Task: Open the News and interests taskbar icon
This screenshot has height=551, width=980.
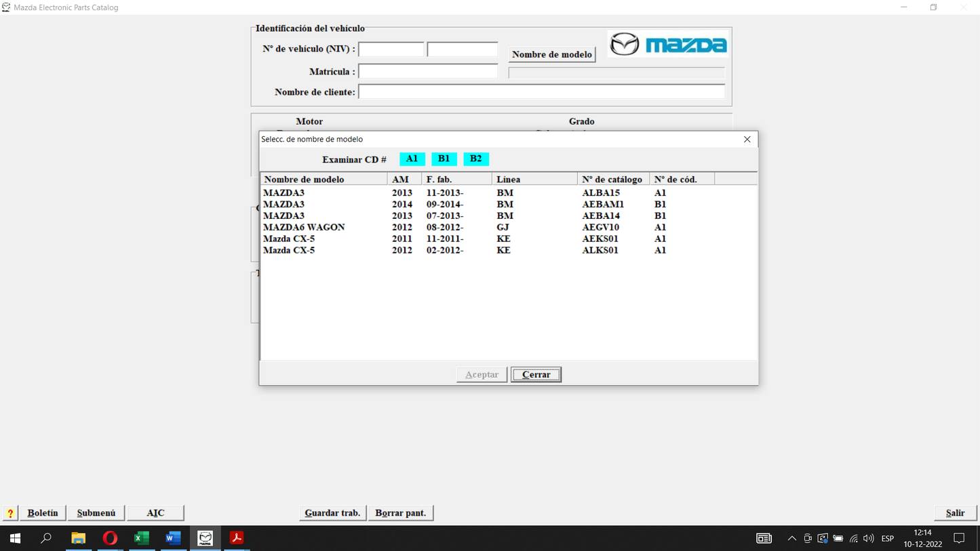Action: click(764, 538)
